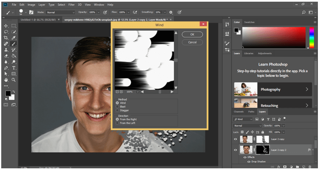Select the Eyedropper tool

click(x=14, y=37)
